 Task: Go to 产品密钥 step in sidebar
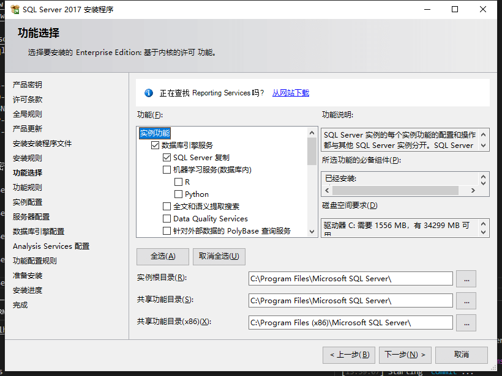click(28, 85)
